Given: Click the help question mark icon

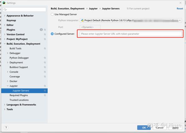Looking at the screenshot, I should 6,127.
